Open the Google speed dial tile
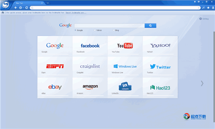 coord(55,46)
